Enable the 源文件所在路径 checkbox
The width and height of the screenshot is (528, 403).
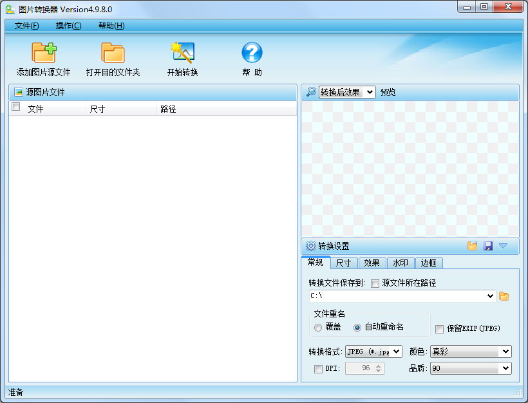coord(375,283)
